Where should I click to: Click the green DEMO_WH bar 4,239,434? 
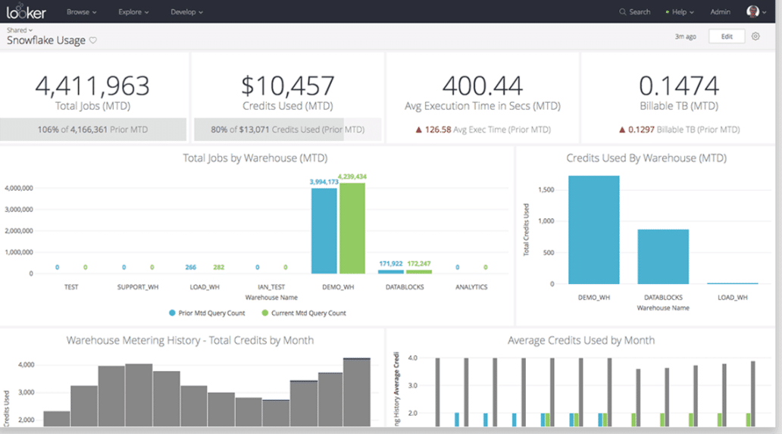(x=352, y=228)
